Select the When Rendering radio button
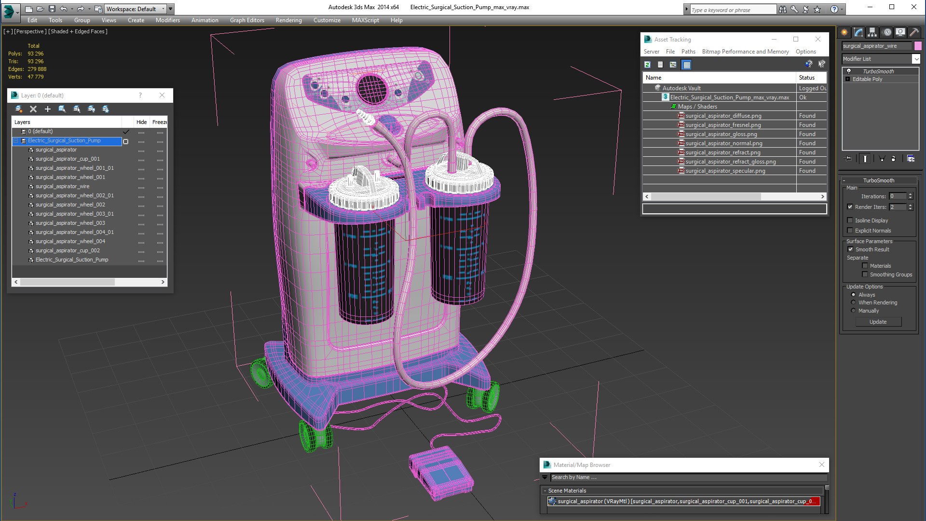926x521 pixels. pos(853,302)
